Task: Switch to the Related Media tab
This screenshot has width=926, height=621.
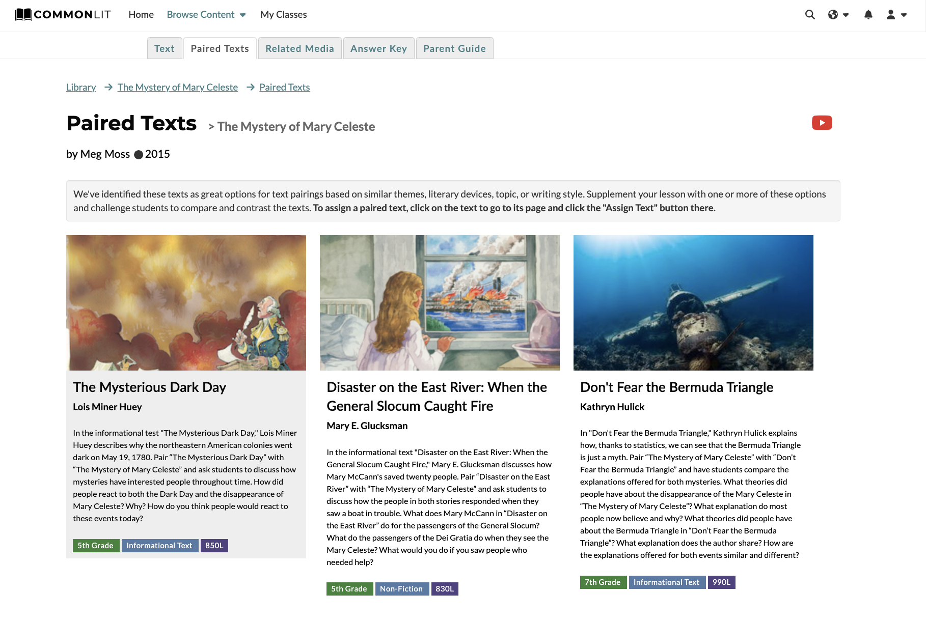Action: [299, 48]
